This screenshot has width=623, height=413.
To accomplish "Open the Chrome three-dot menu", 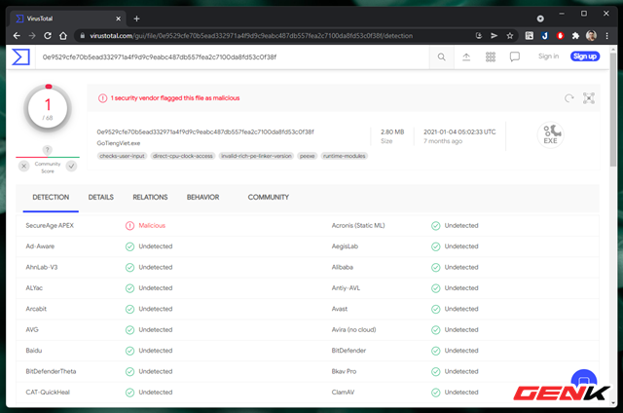I will (x=606, y=36).
